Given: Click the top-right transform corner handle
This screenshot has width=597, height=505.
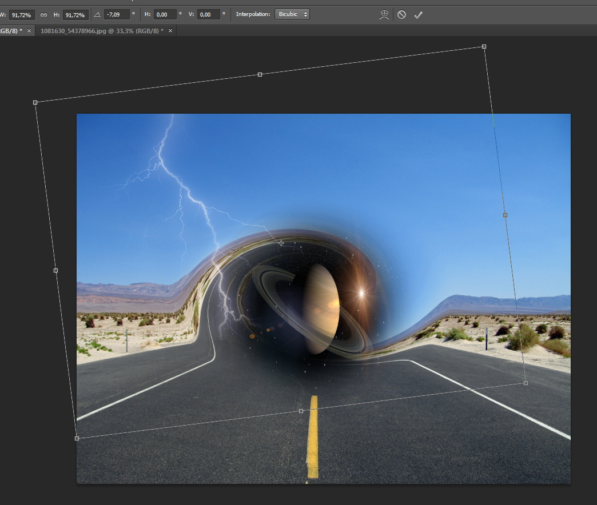Looking at the screenshot, I should click(x=484, y=46).
